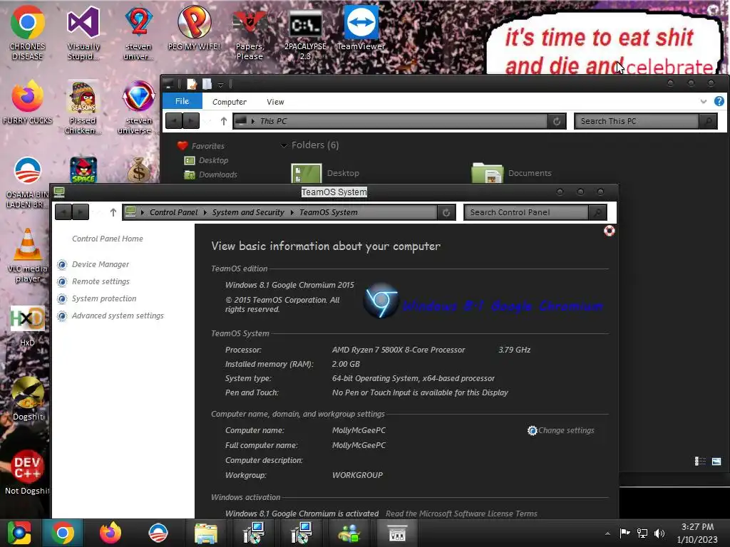This screenshot has height=547, width=730.
Task: Open the CHRONES DISEASE Chrome desktop icon
Action: click(28, 33)
